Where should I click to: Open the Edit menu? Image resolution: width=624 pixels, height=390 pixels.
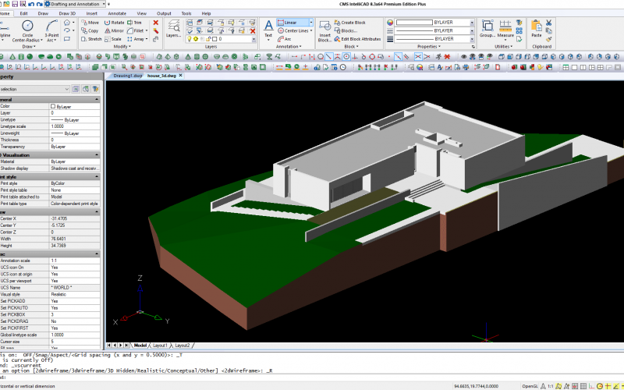24,13
